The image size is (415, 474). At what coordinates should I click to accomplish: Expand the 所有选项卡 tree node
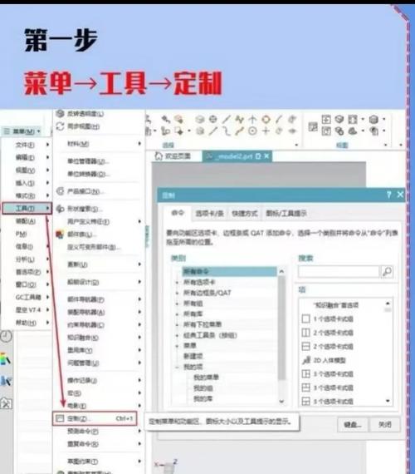tap(177, 283)
